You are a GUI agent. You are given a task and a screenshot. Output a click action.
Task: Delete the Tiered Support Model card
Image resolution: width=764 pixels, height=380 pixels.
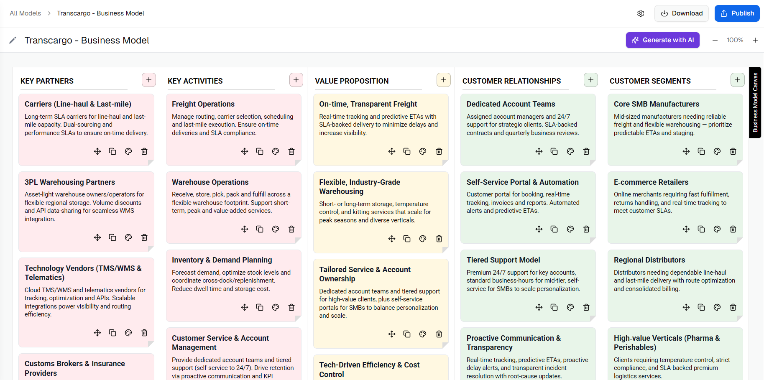click(x=586, y=307)
